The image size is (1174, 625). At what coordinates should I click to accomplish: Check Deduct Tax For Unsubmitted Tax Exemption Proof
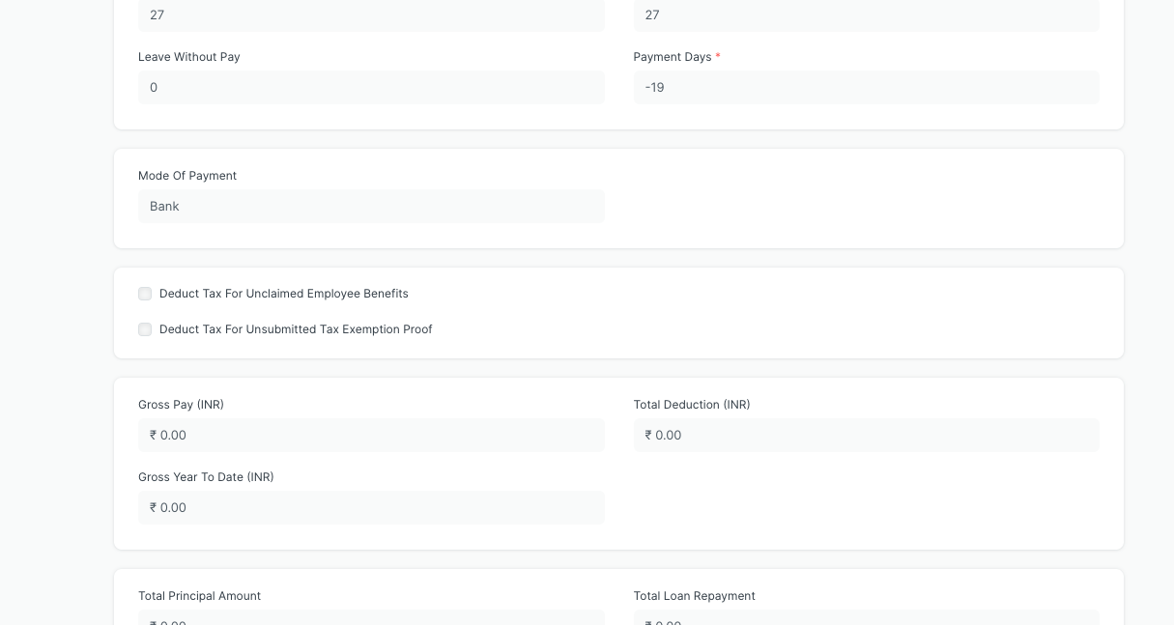pyautogui.click(x=145, y=329)
